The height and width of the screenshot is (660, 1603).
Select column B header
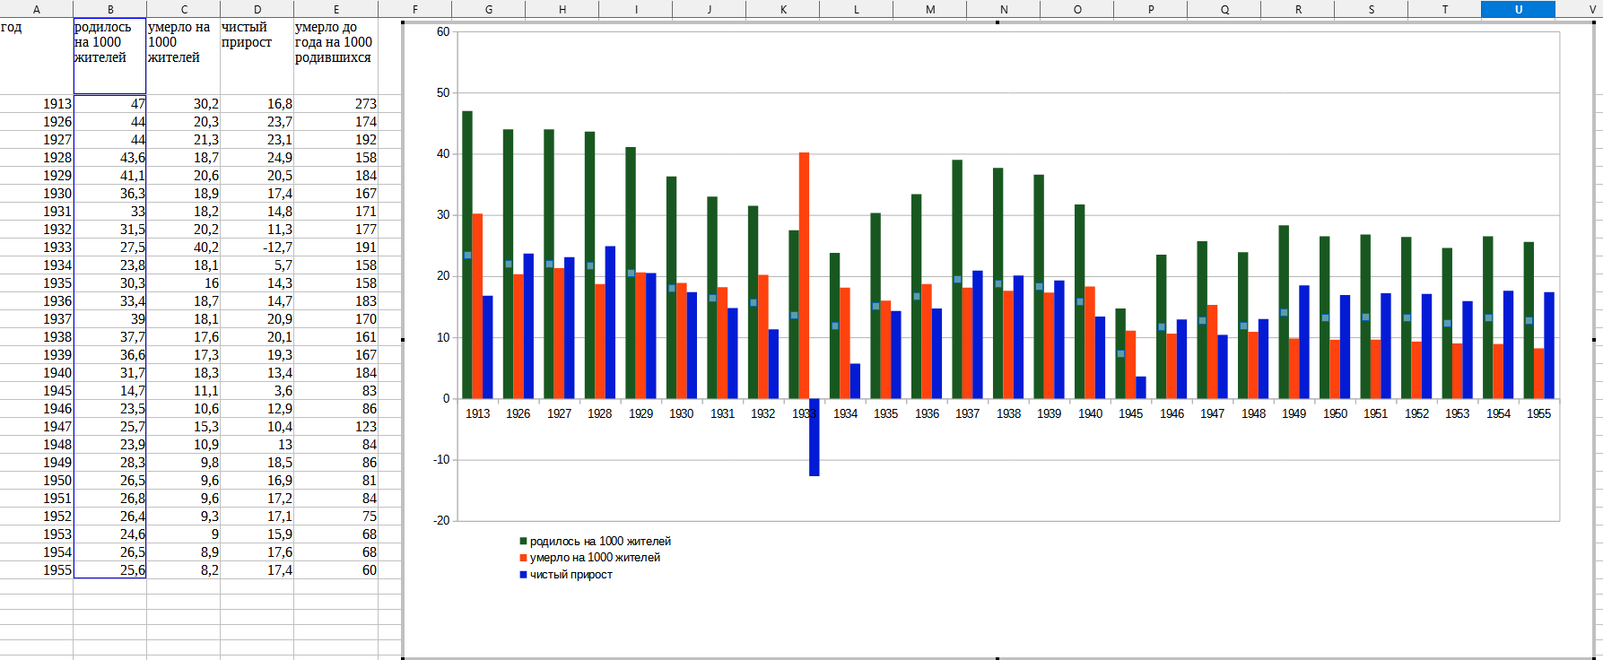(110, 9)
